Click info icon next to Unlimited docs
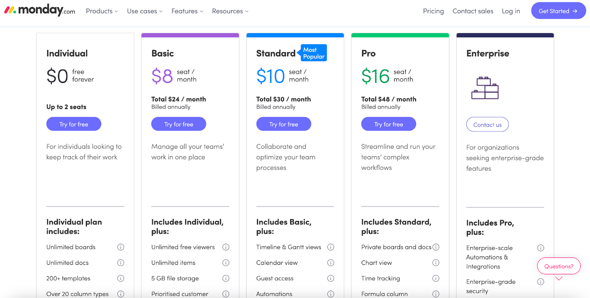The image size is (590, 298). coord(121,263)
